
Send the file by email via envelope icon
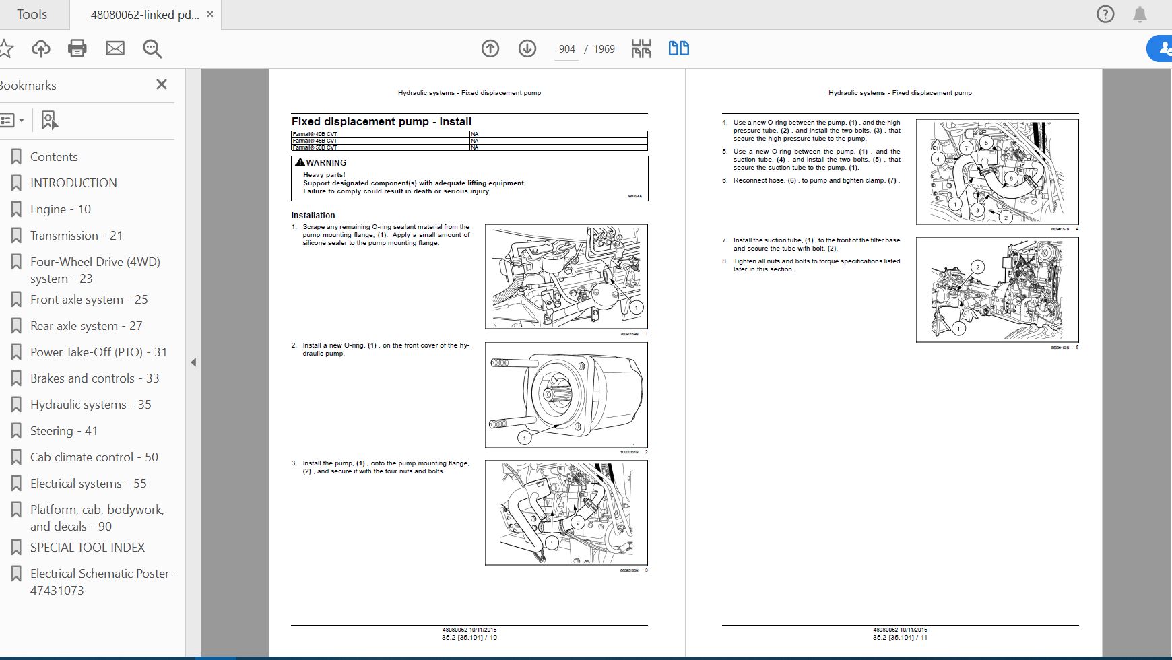point(115,48)
